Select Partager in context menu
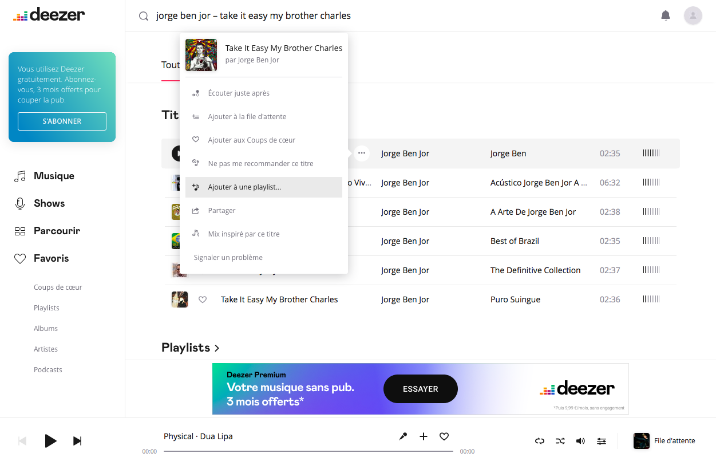 (x=264, y=211)
